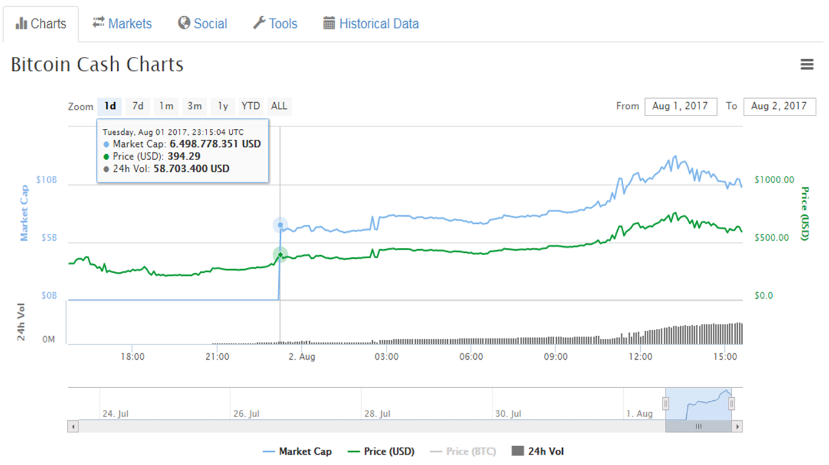The image size is (829, 465).
Task: Set chart zoom to 1y
Action: (x=223, y=106)
